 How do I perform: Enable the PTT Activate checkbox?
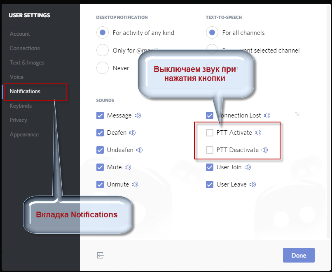coord(210,133)
